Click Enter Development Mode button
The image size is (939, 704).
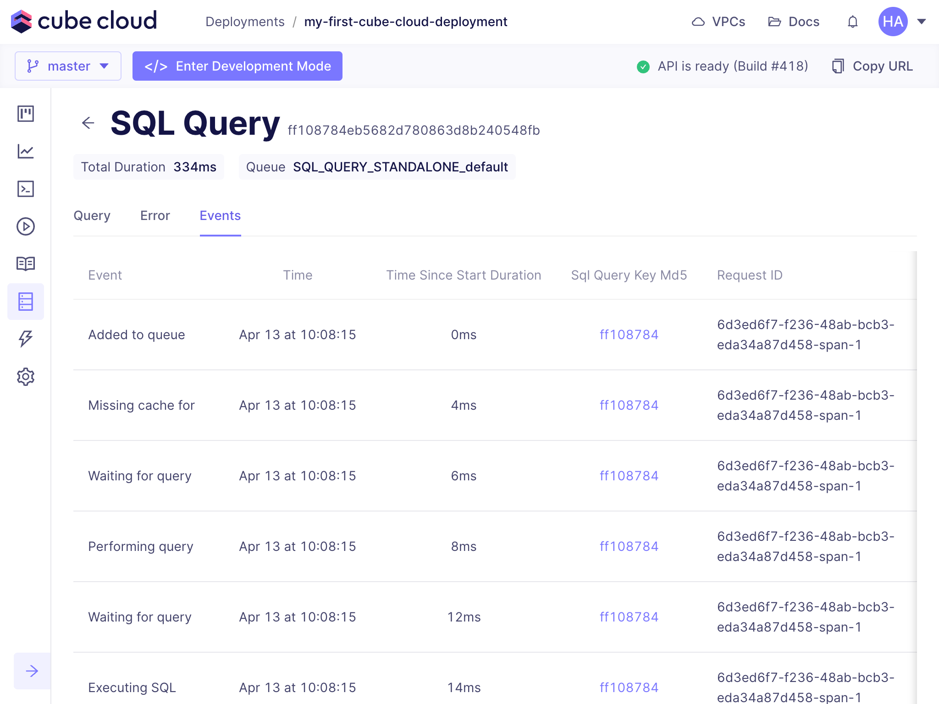[238, 66]
